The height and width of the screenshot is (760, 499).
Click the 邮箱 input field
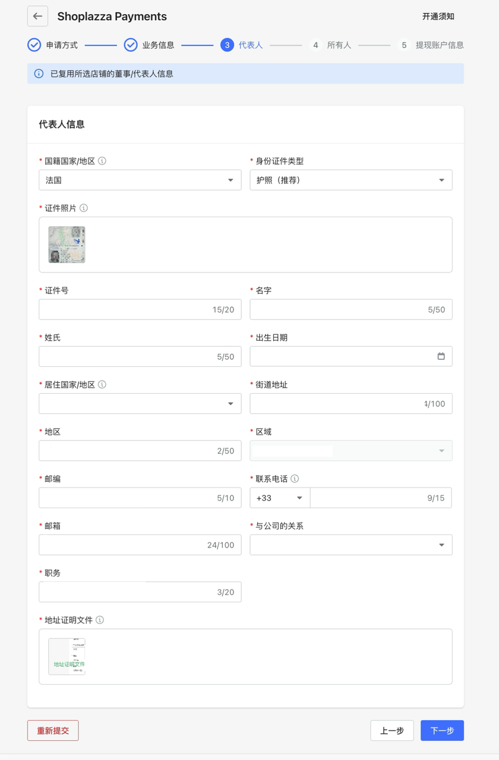click(140, 544)
